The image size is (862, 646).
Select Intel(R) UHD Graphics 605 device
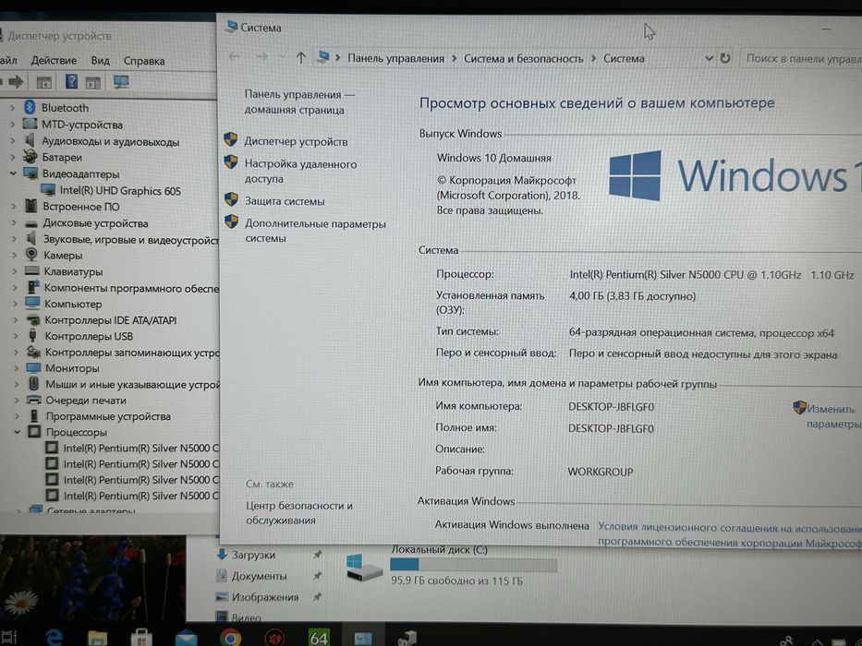tap(120, 191)
